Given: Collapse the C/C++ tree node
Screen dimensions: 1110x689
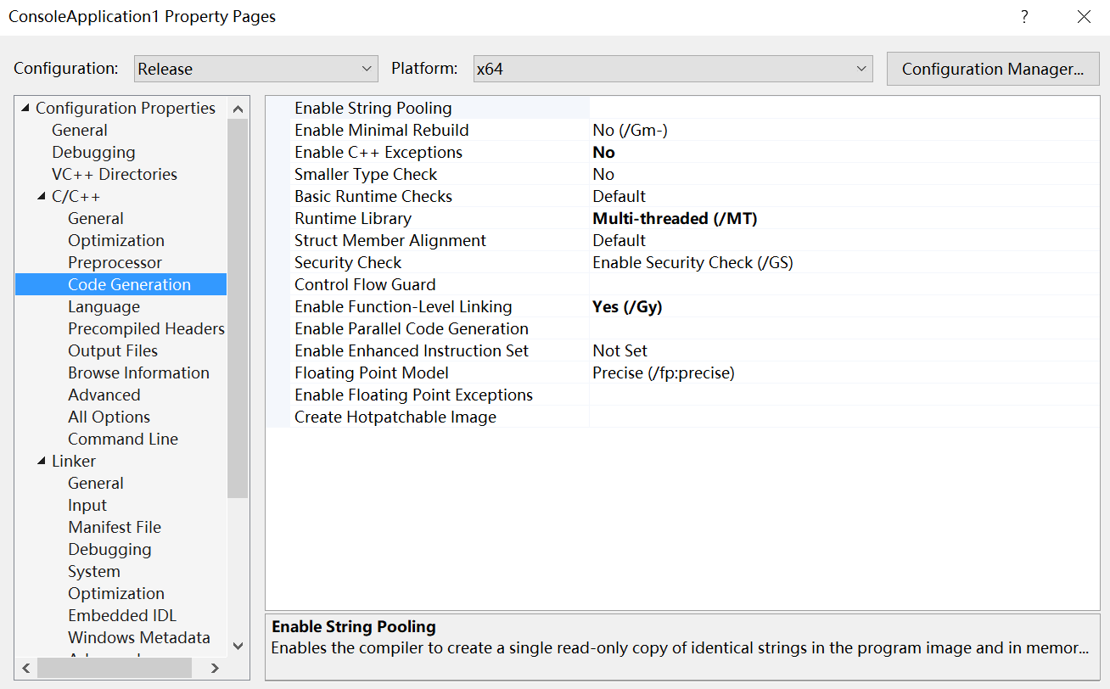Looking at the screenshot, I should (x=41, y=196).
